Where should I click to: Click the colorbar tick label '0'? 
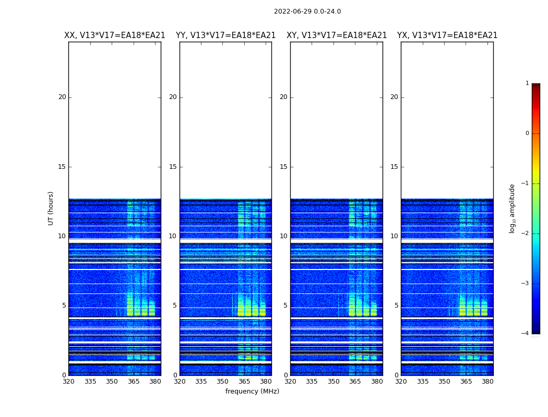click(527, 133)
